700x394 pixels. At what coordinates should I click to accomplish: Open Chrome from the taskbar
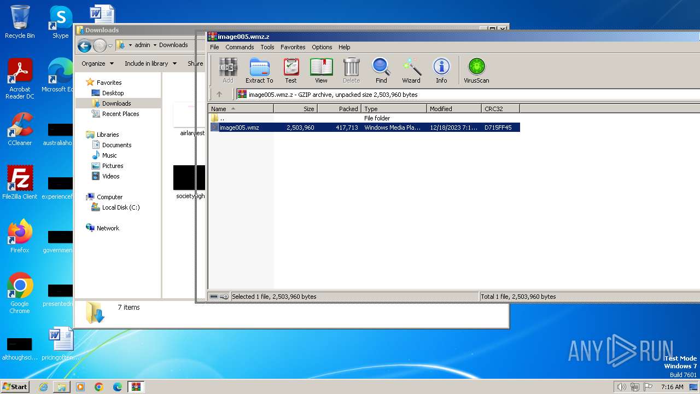click(x=99, y=387)
